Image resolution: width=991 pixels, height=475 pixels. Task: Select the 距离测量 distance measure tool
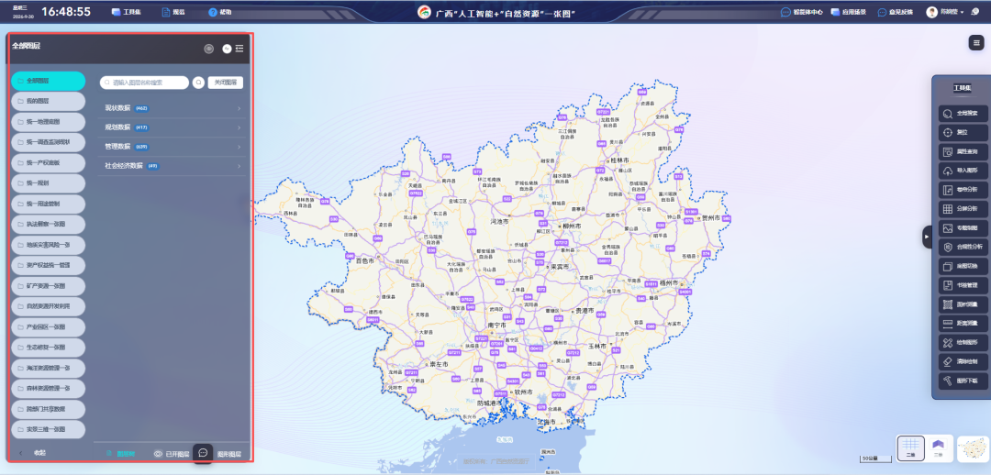coord(963,324)
